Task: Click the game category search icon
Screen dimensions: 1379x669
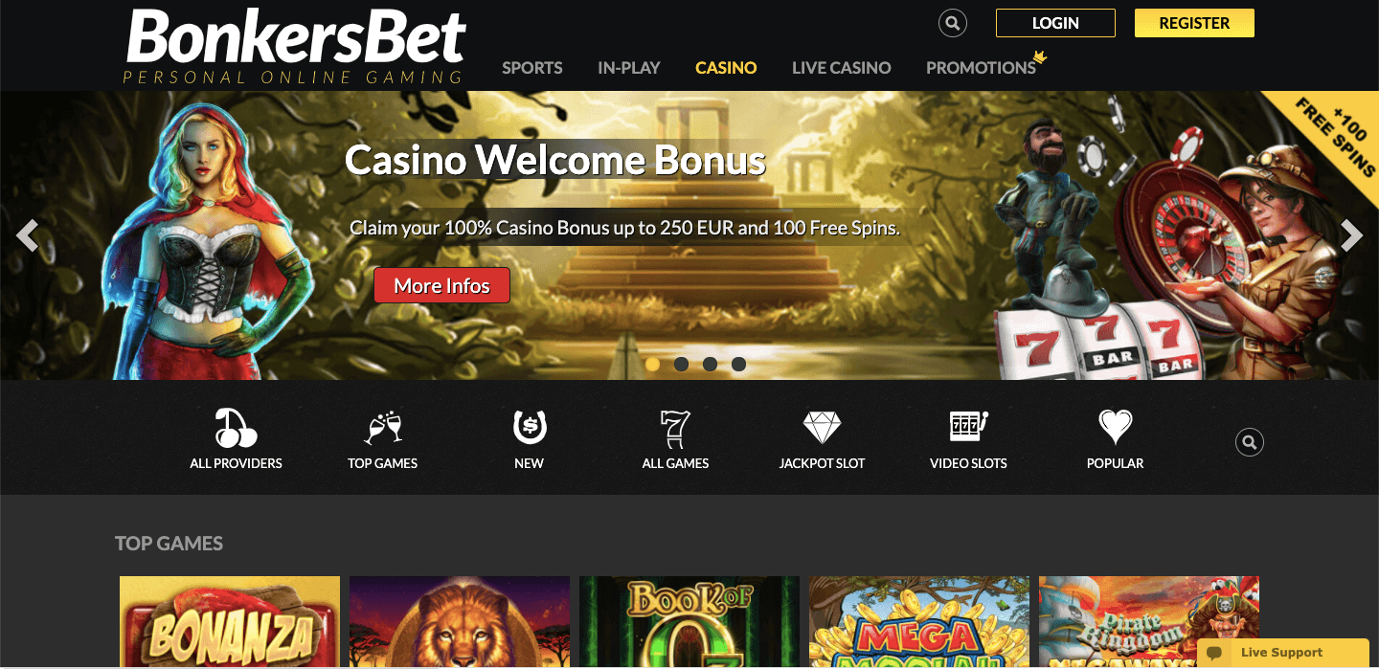Action: click(x=1249, y=442)
